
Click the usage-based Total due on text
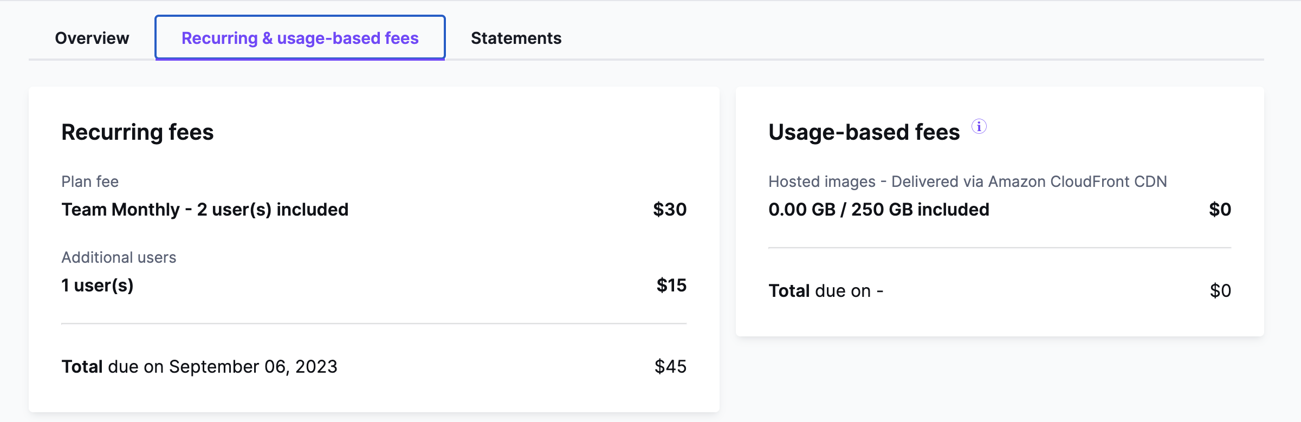click(826, 291)
